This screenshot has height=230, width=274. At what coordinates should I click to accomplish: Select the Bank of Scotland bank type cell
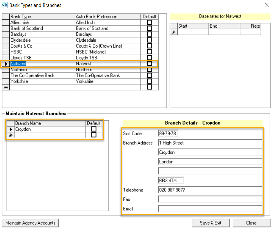[42, 28]
